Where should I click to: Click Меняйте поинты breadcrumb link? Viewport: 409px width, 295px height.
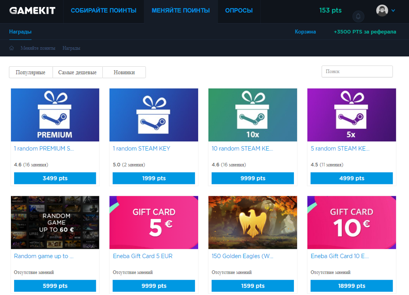point(38,48)
